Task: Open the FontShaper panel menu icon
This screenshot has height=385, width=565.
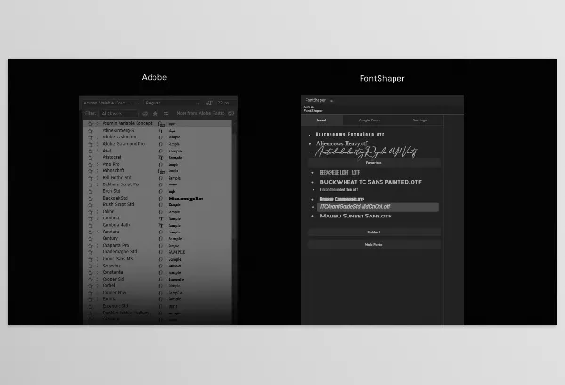Action: pyautogui.click(x=331, y=101)
